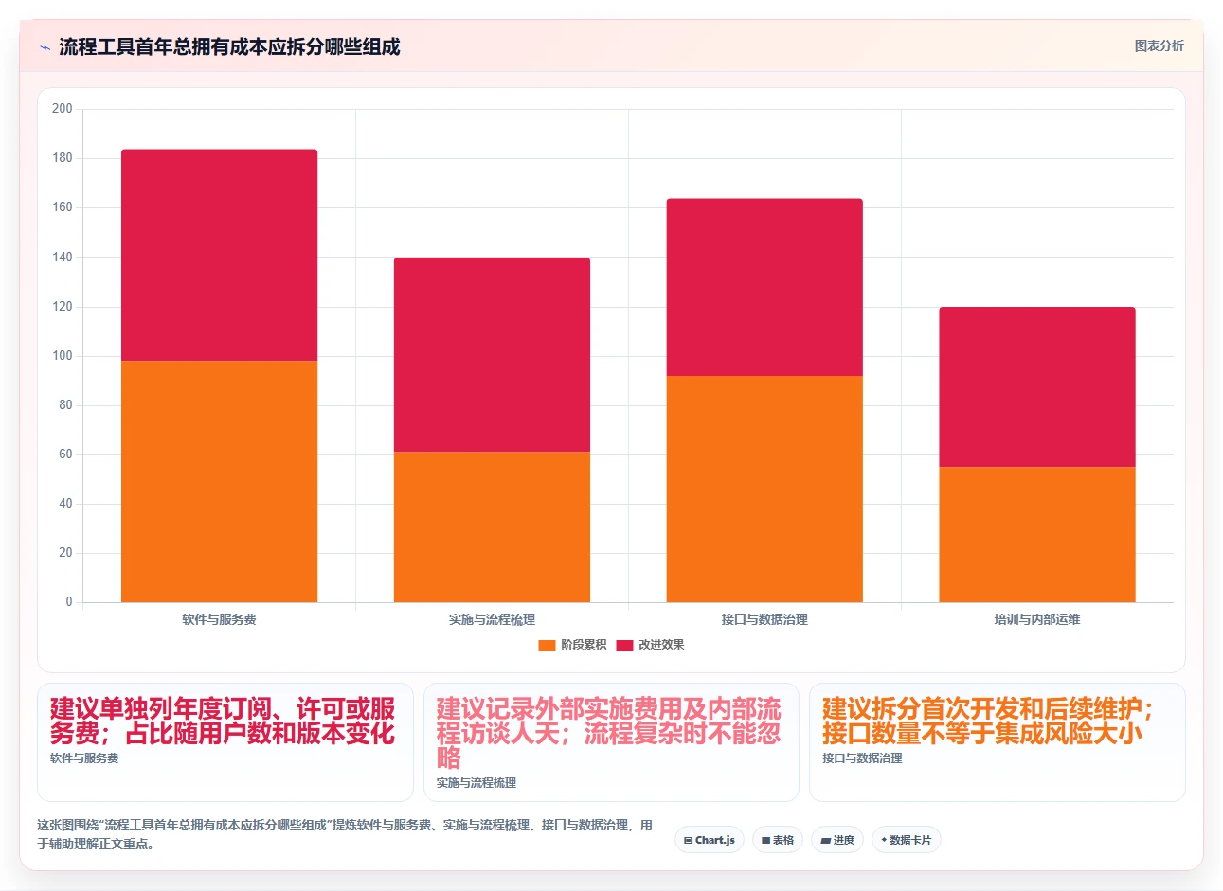Click the y-axis value 200

[x=63, y=109]
